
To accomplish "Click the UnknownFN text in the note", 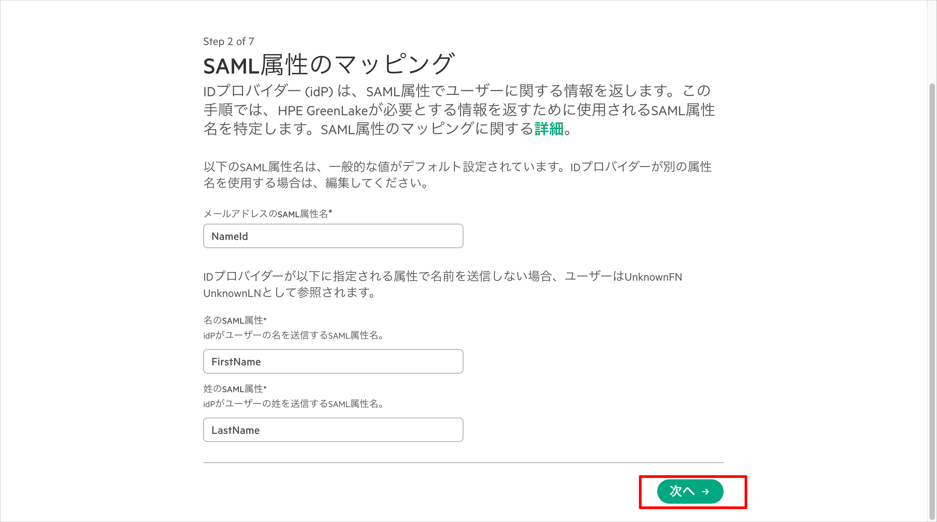I will (653, 277).
